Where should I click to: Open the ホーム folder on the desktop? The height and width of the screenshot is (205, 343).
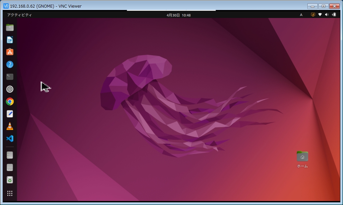(x=302, y=159)
